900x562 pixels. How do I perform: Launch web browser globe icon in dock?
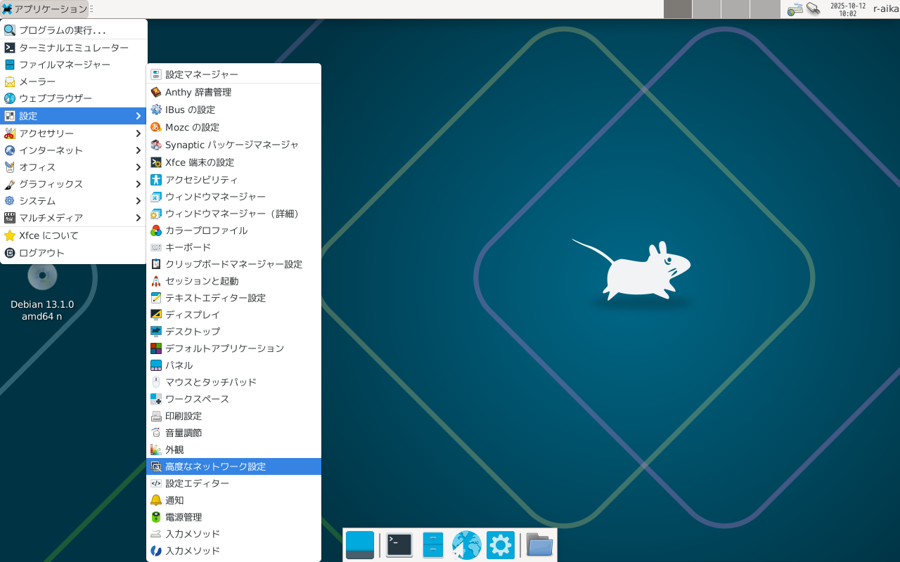[x=466, y=545]
